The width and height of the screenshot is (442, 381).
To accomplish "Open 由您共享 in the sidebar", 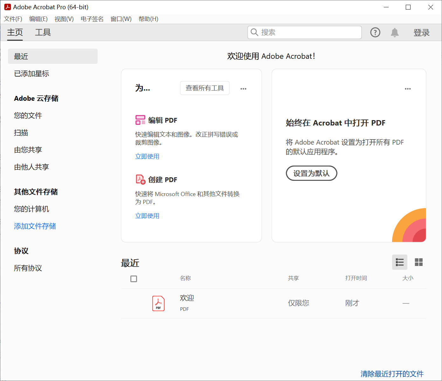I will (28, 150).
